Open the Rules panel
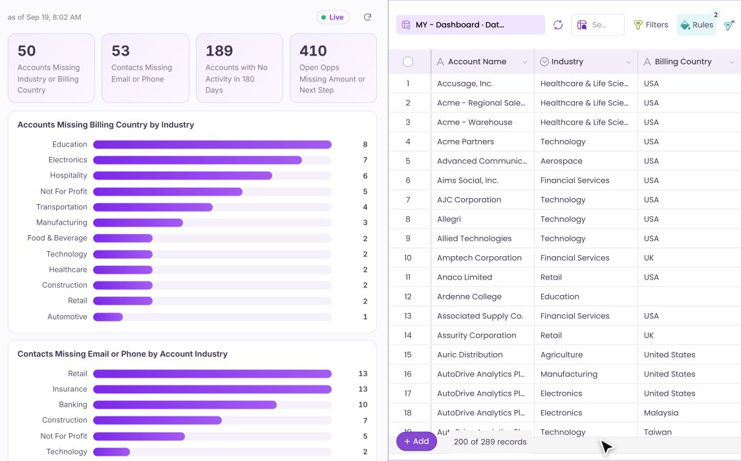 click(x=696, y=25)
